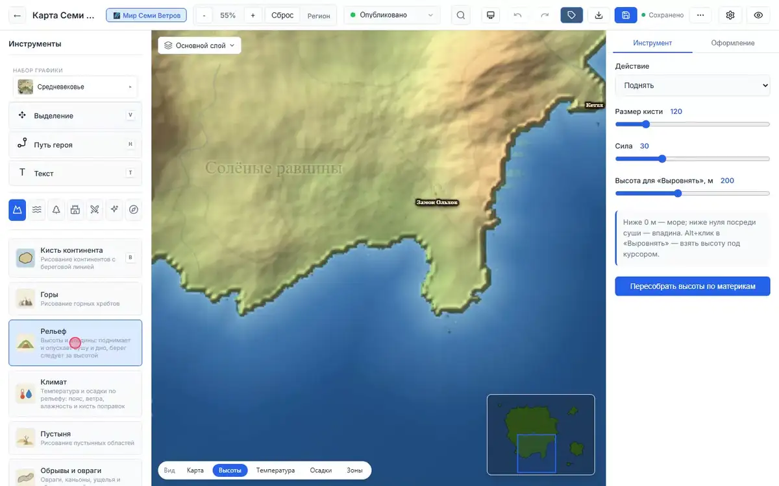Screen dimensions: 779x486
Task: Click the minimap overview thumbnail
Action: (541, 434)
